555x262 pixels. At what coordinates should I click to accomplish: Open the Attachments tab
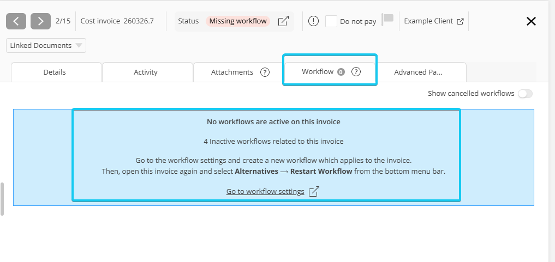(238, 72)
